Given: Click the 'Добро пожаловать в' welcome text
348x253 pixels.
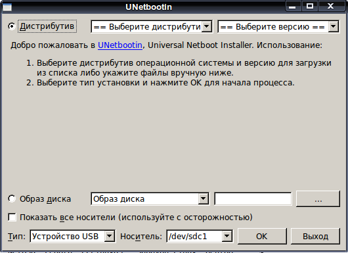Looking at the screenshot, I should tap(53, 45).
